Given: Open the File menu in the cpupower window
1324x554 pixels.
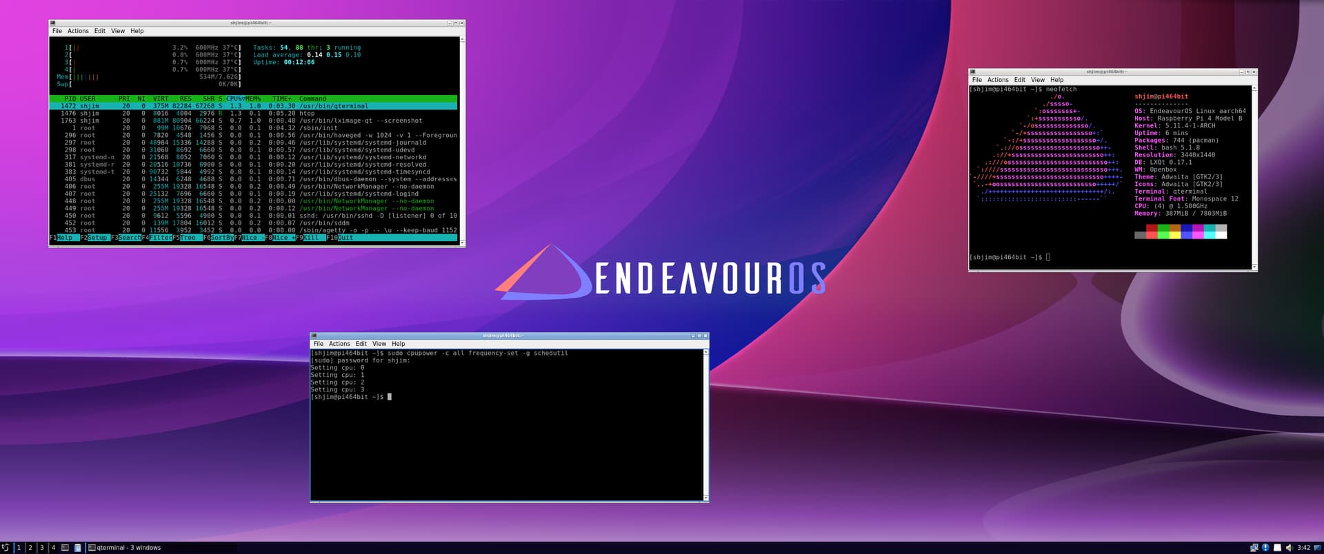Looking at the screenshot, I should tap(319, 344).
